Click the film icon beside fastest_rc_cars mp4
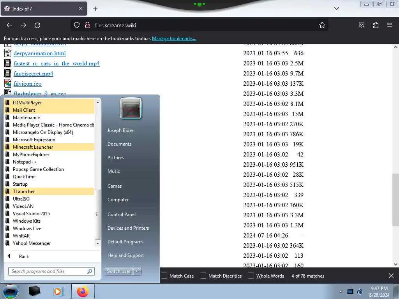 pyautogui.click(x=8, y=63)
